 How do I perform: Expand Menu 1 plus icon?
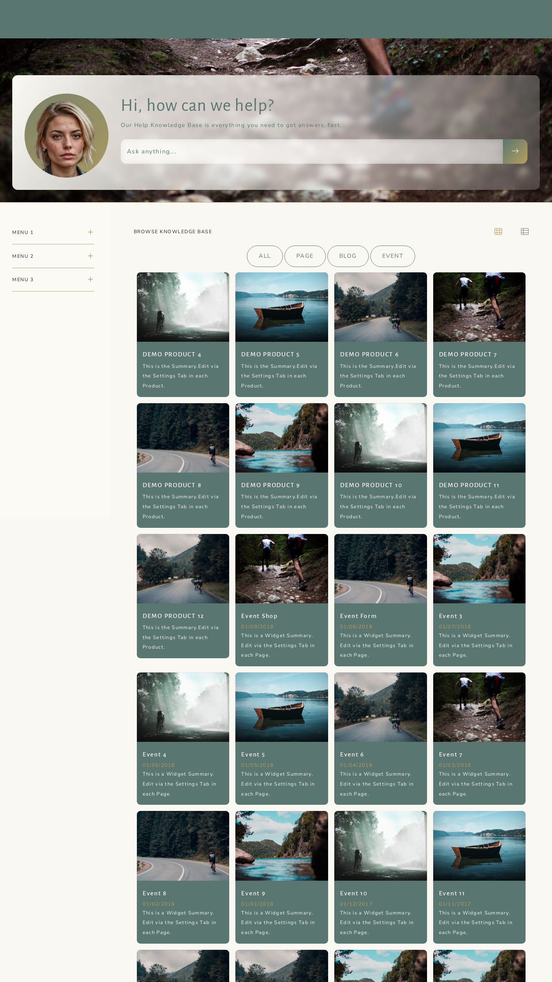(x=90, y=232)
